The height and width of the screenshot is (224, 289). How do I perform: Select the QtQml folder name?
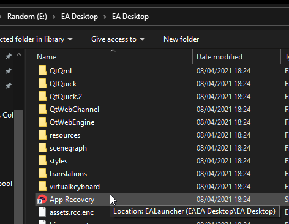tap(61, 71)
